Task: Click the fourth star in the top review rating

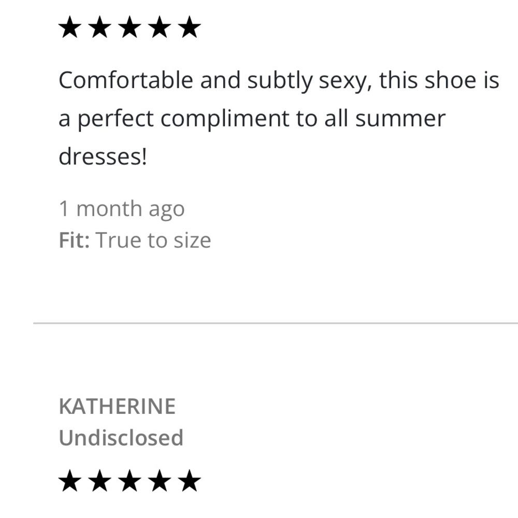Action: [160, 27]
